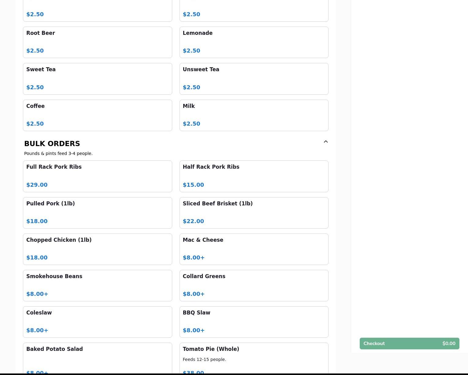This screenshot has height=375, width=468.
Task: Choose Collard Greens bulk side
Action: 254,285
